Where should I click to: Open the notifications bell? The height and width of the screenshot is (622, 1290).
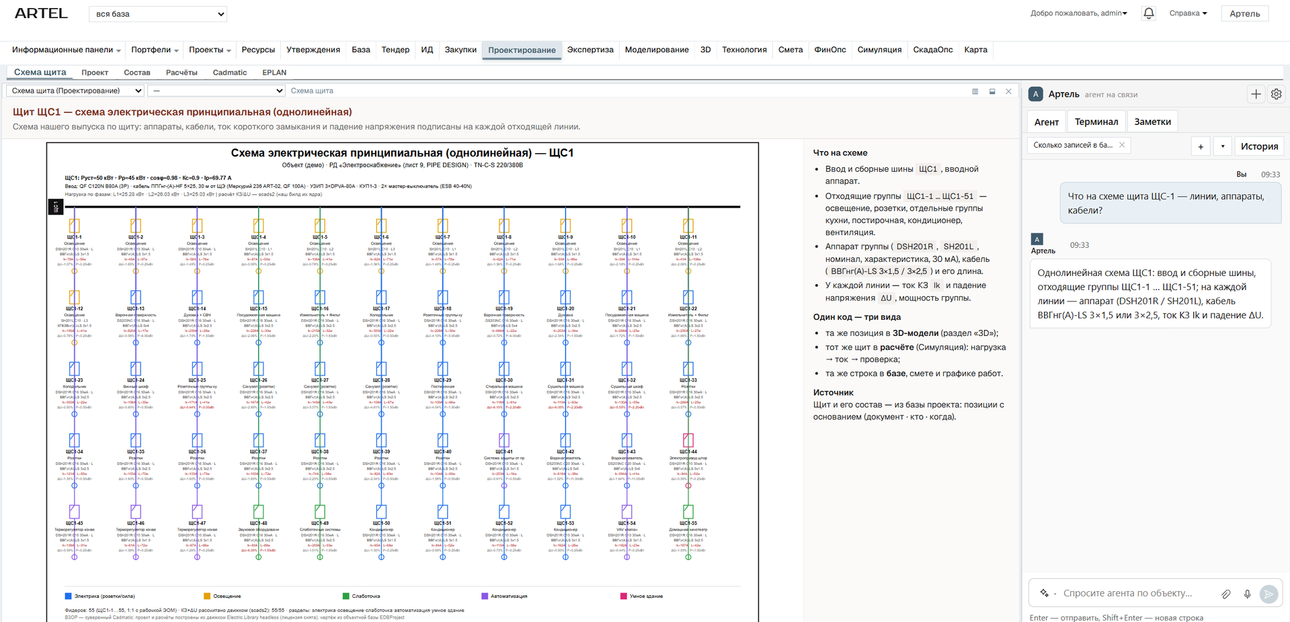click(x=1149, y=13)
